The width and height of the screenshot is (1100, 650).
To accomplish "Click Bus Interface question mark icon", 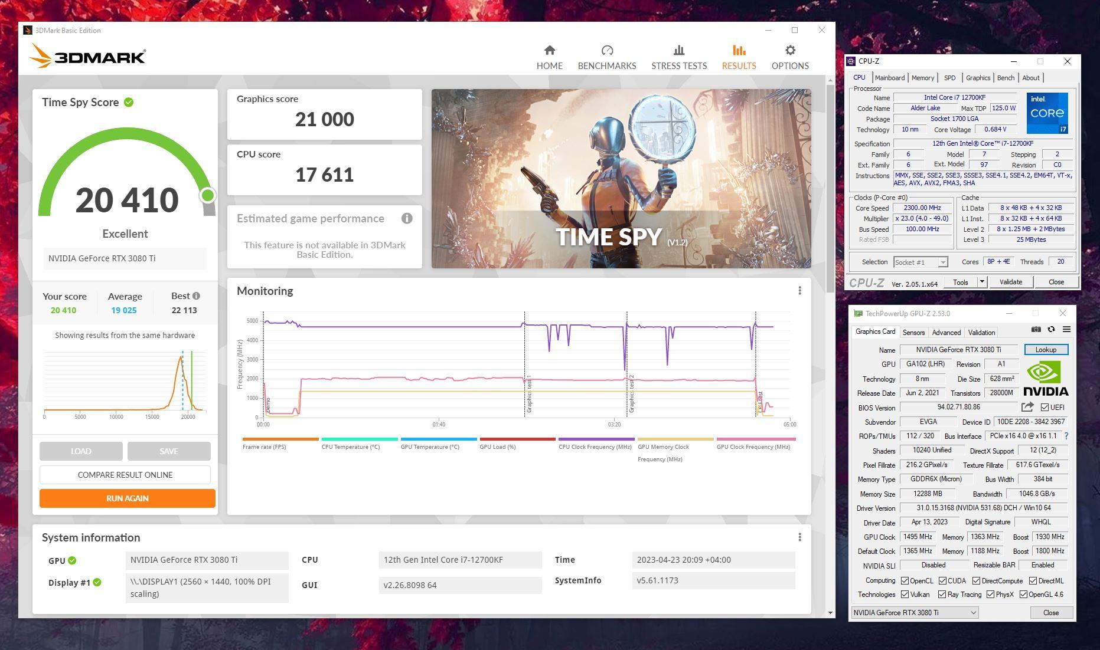I will [1066, 436].
